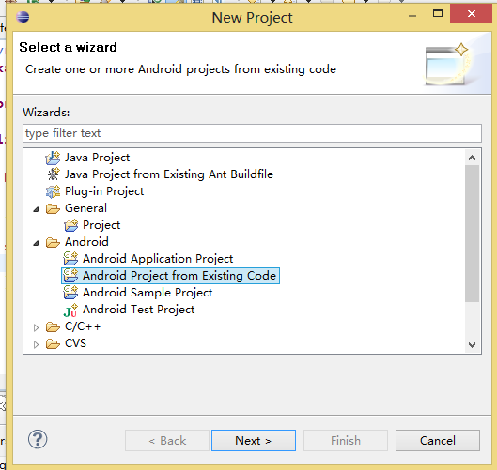Proceed with the Next button
Screen dimensions: 497x470
[254, 440]
